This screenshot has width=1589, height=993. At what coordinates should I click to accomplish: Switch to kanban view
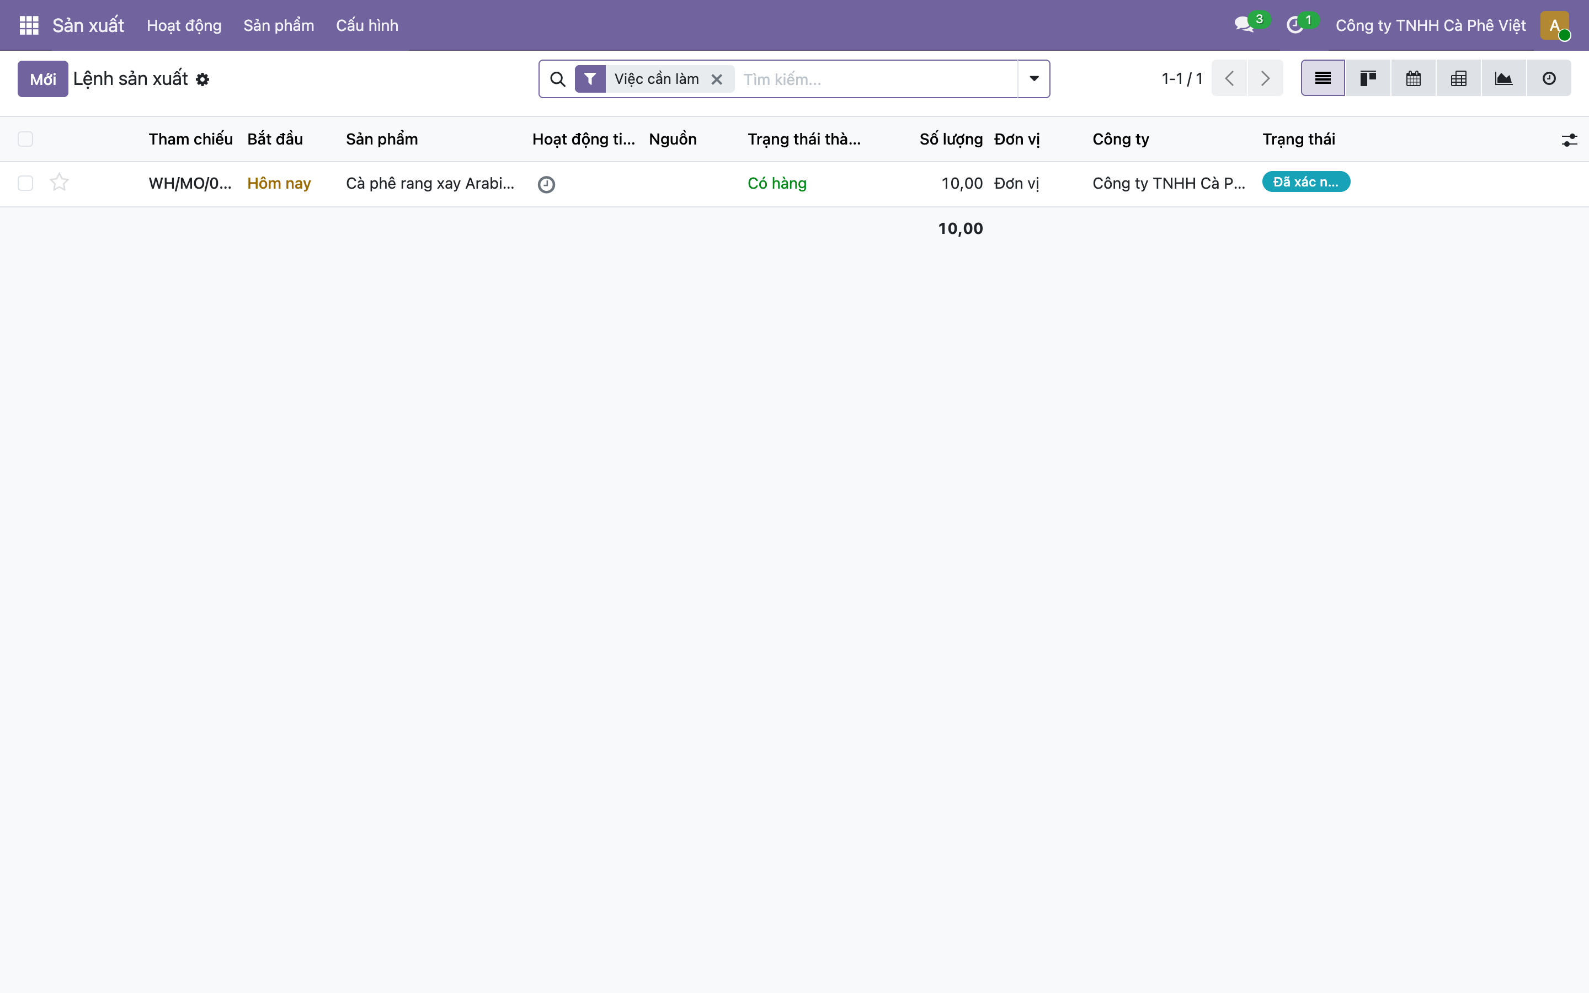coord(1368,78)
